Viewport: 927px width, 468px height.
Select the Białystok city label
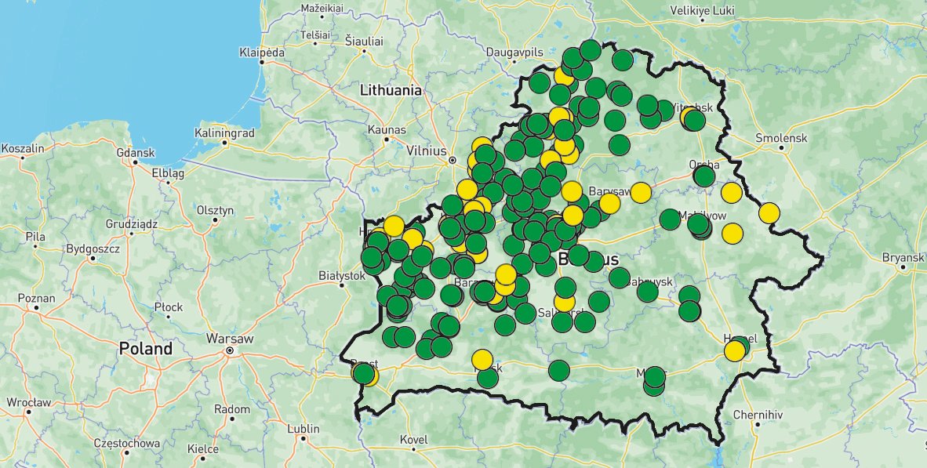click(342, 275)
